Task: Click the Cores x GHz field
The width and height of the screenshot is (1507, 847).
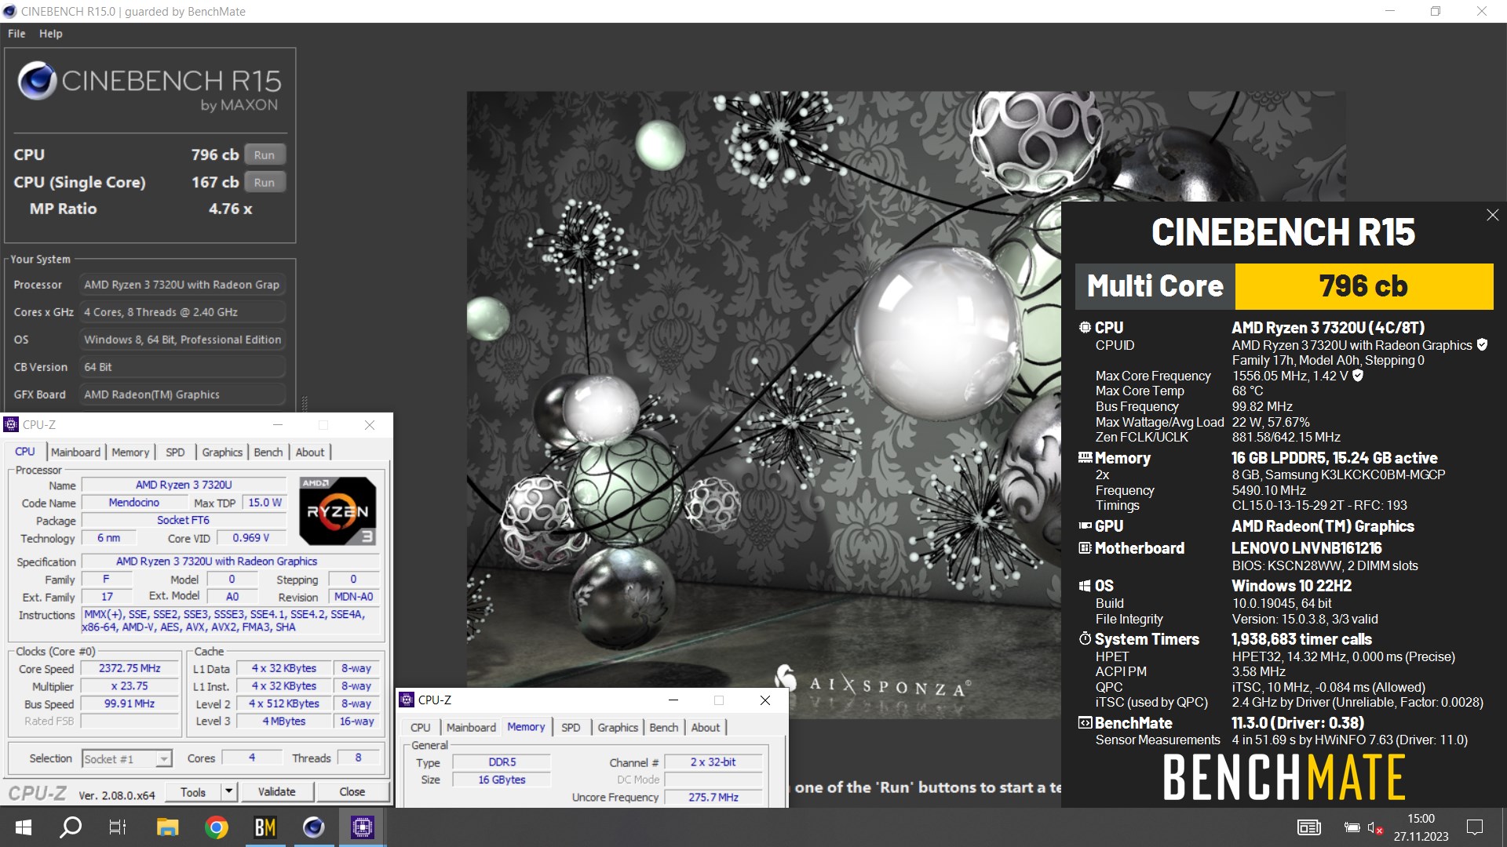Action: pos(182,312)
